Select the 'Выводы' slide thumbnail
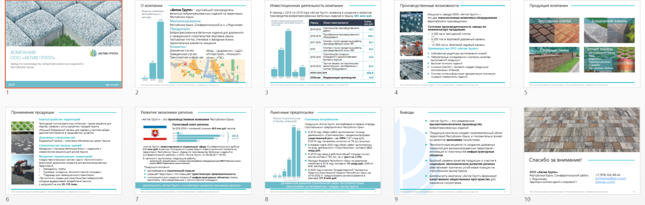Screen dimensions: 645x205 [452, 150]
